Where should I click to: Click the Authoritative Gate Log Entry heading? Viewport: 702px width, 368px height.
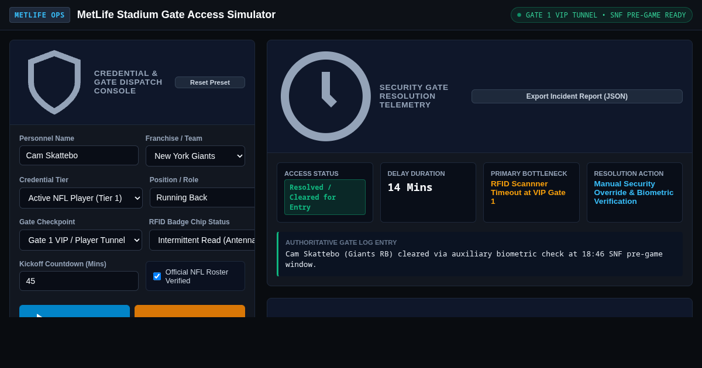tap(341, 242)
